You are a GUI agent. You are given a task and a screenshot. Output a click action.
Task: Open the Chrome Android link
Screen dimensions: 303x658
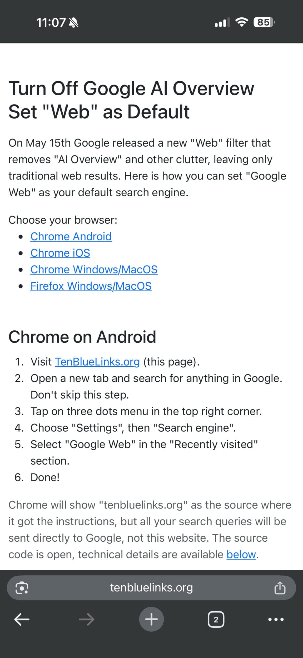coord(71,236)
